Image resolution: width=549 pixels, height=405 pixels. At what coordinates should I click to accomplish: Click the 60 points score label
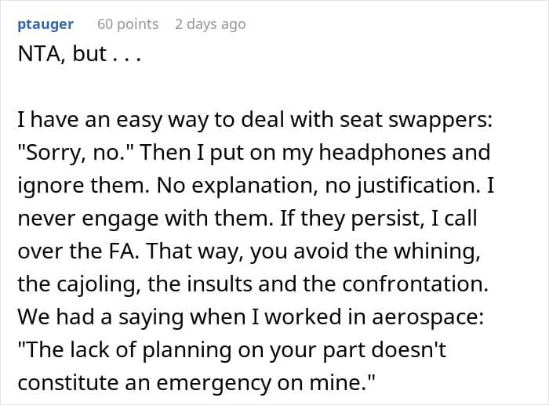point(128,24)
